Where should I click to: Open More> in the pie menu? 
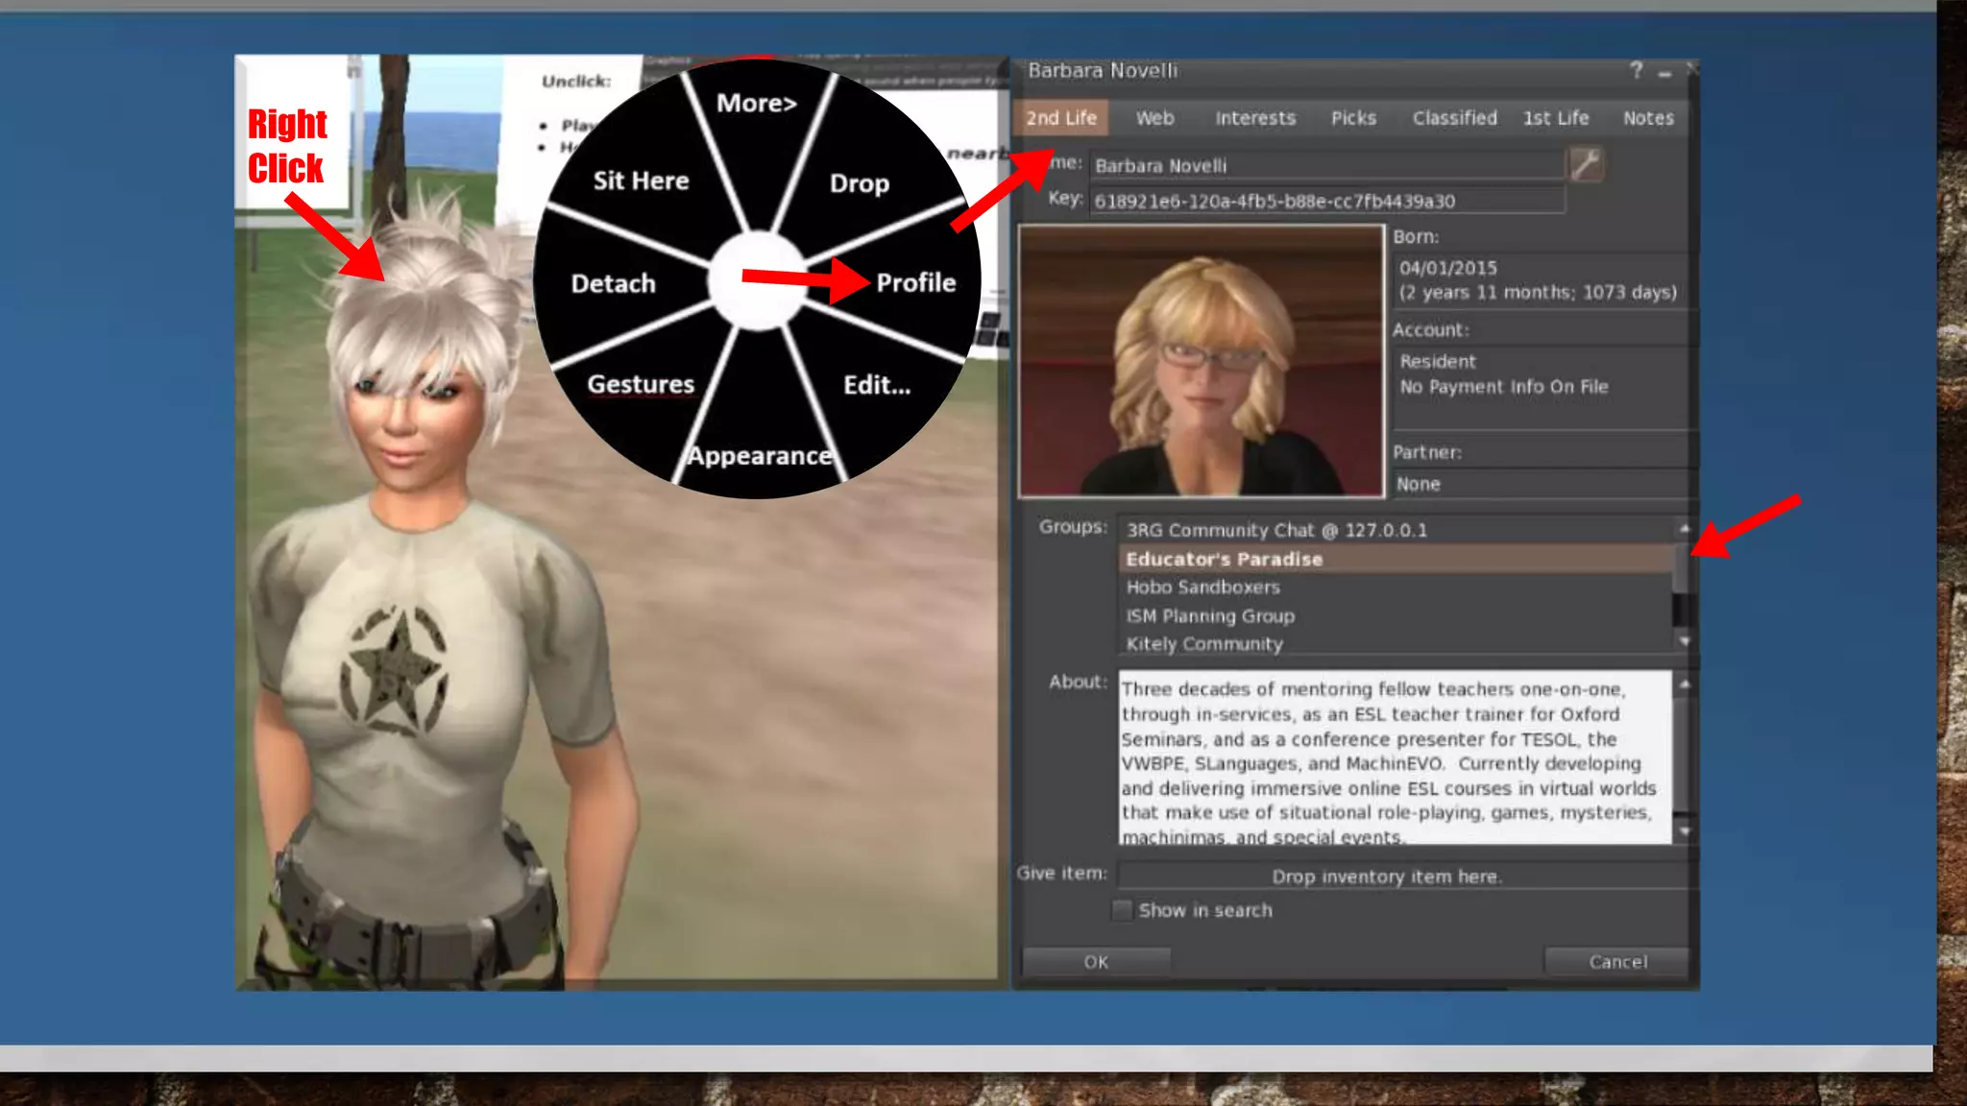click(756, 103)
